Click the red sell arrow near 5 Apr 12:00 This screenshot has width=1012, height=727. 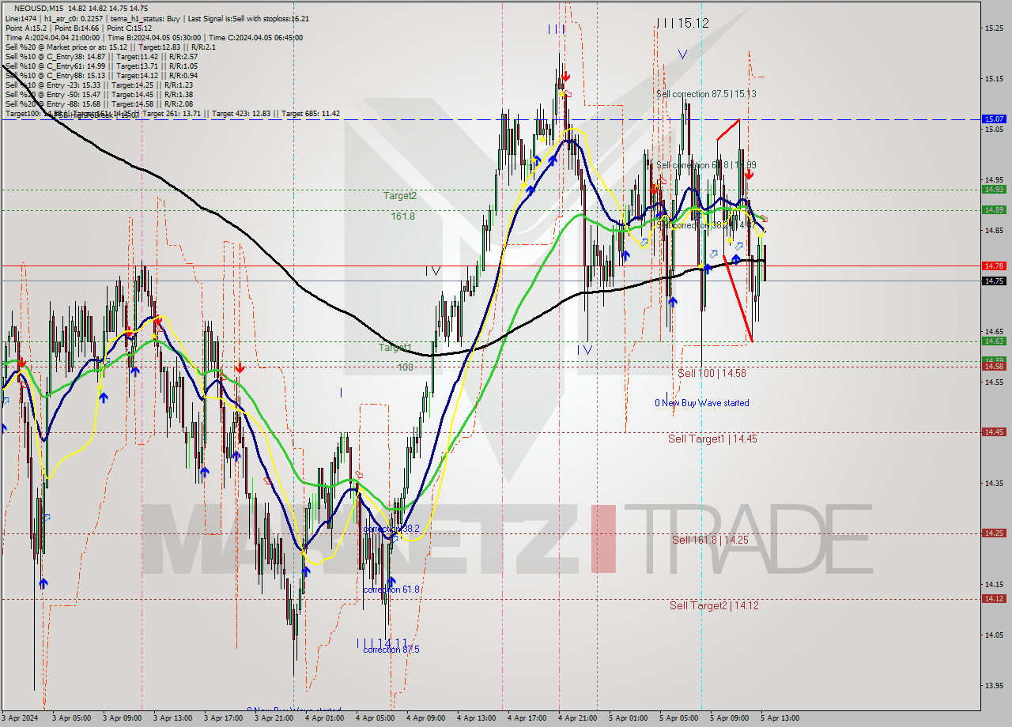749,175
